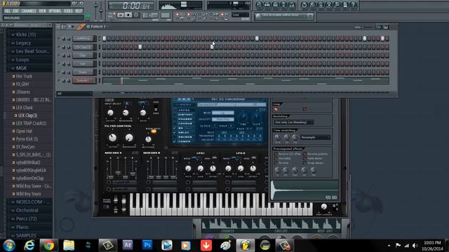Image resolution: width=449 pixels, height=252 pixels.
Task: Toggle the lit step in LEX Clap row
Action: [140, 47]
